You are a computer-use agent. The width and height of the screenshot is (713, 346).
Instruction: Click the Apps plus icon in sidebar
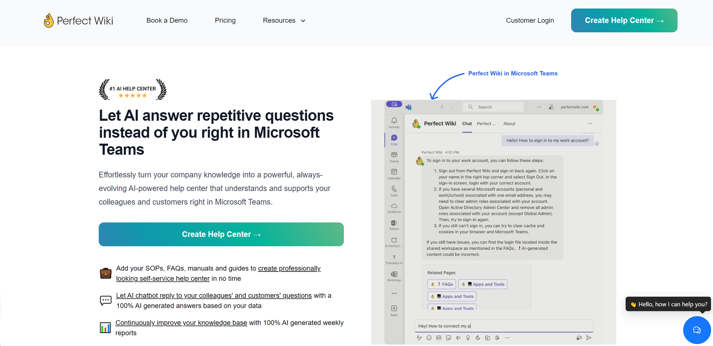pyautogui.click(x=394, y=309)
